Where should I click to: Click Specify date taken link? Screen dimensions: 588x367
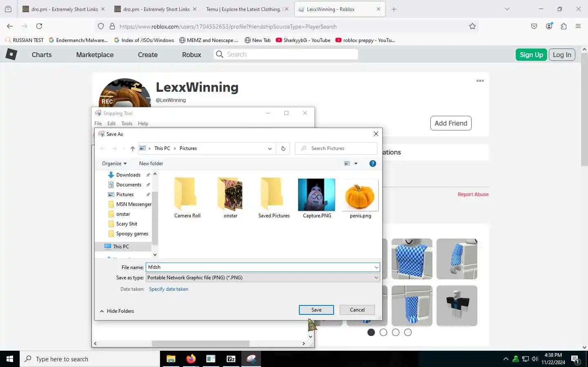tap(169, 289)
